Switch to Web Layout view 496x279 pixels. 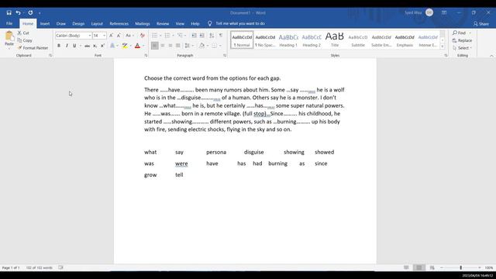432,267
